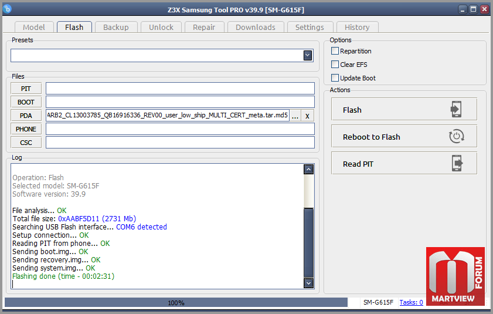Open the Tasks: 0 link
Viewport: 493px width, 314px height.
click(412, 302)
